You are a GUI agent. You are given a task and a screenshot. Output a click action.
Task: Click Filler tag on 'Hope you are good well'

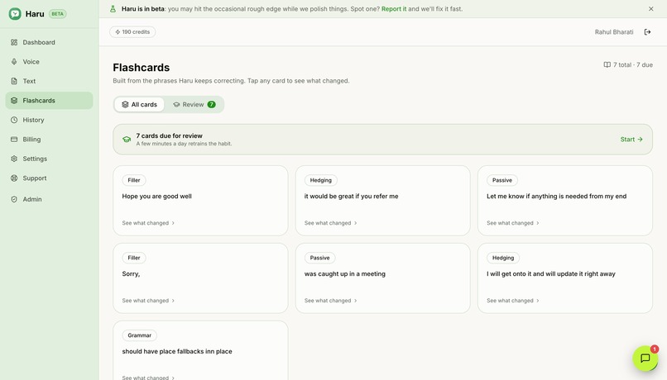pos(134,180)
